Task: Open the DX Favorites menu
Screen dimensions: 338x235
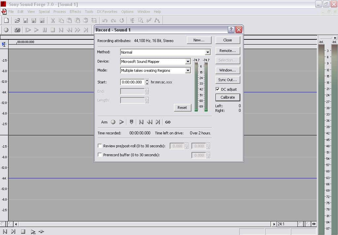Action: (x=107, y=12)
